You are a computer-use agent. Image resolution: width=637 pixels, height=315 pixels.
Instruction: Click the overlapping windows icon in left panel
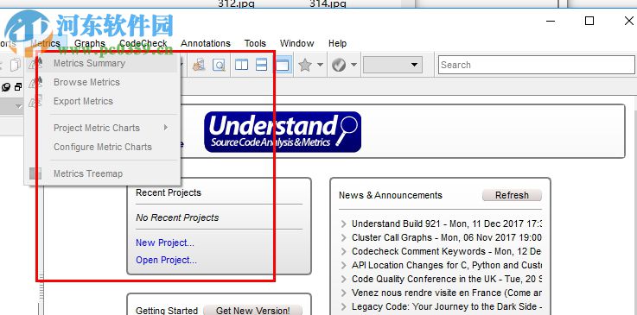pyautogui.click(x=18, y=87)
